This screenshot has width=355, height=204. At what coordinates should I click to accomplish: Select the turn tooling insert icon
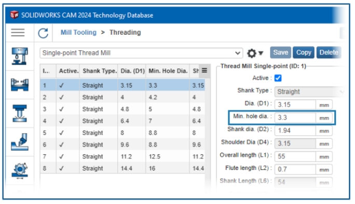click(20, 142)
